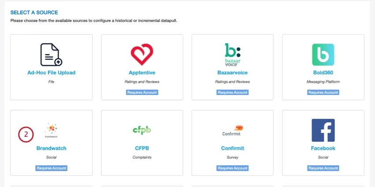The image size is (375, 187).
Task: Click the Ad-Hoc File Upload document icon
Action: (51, 55)
